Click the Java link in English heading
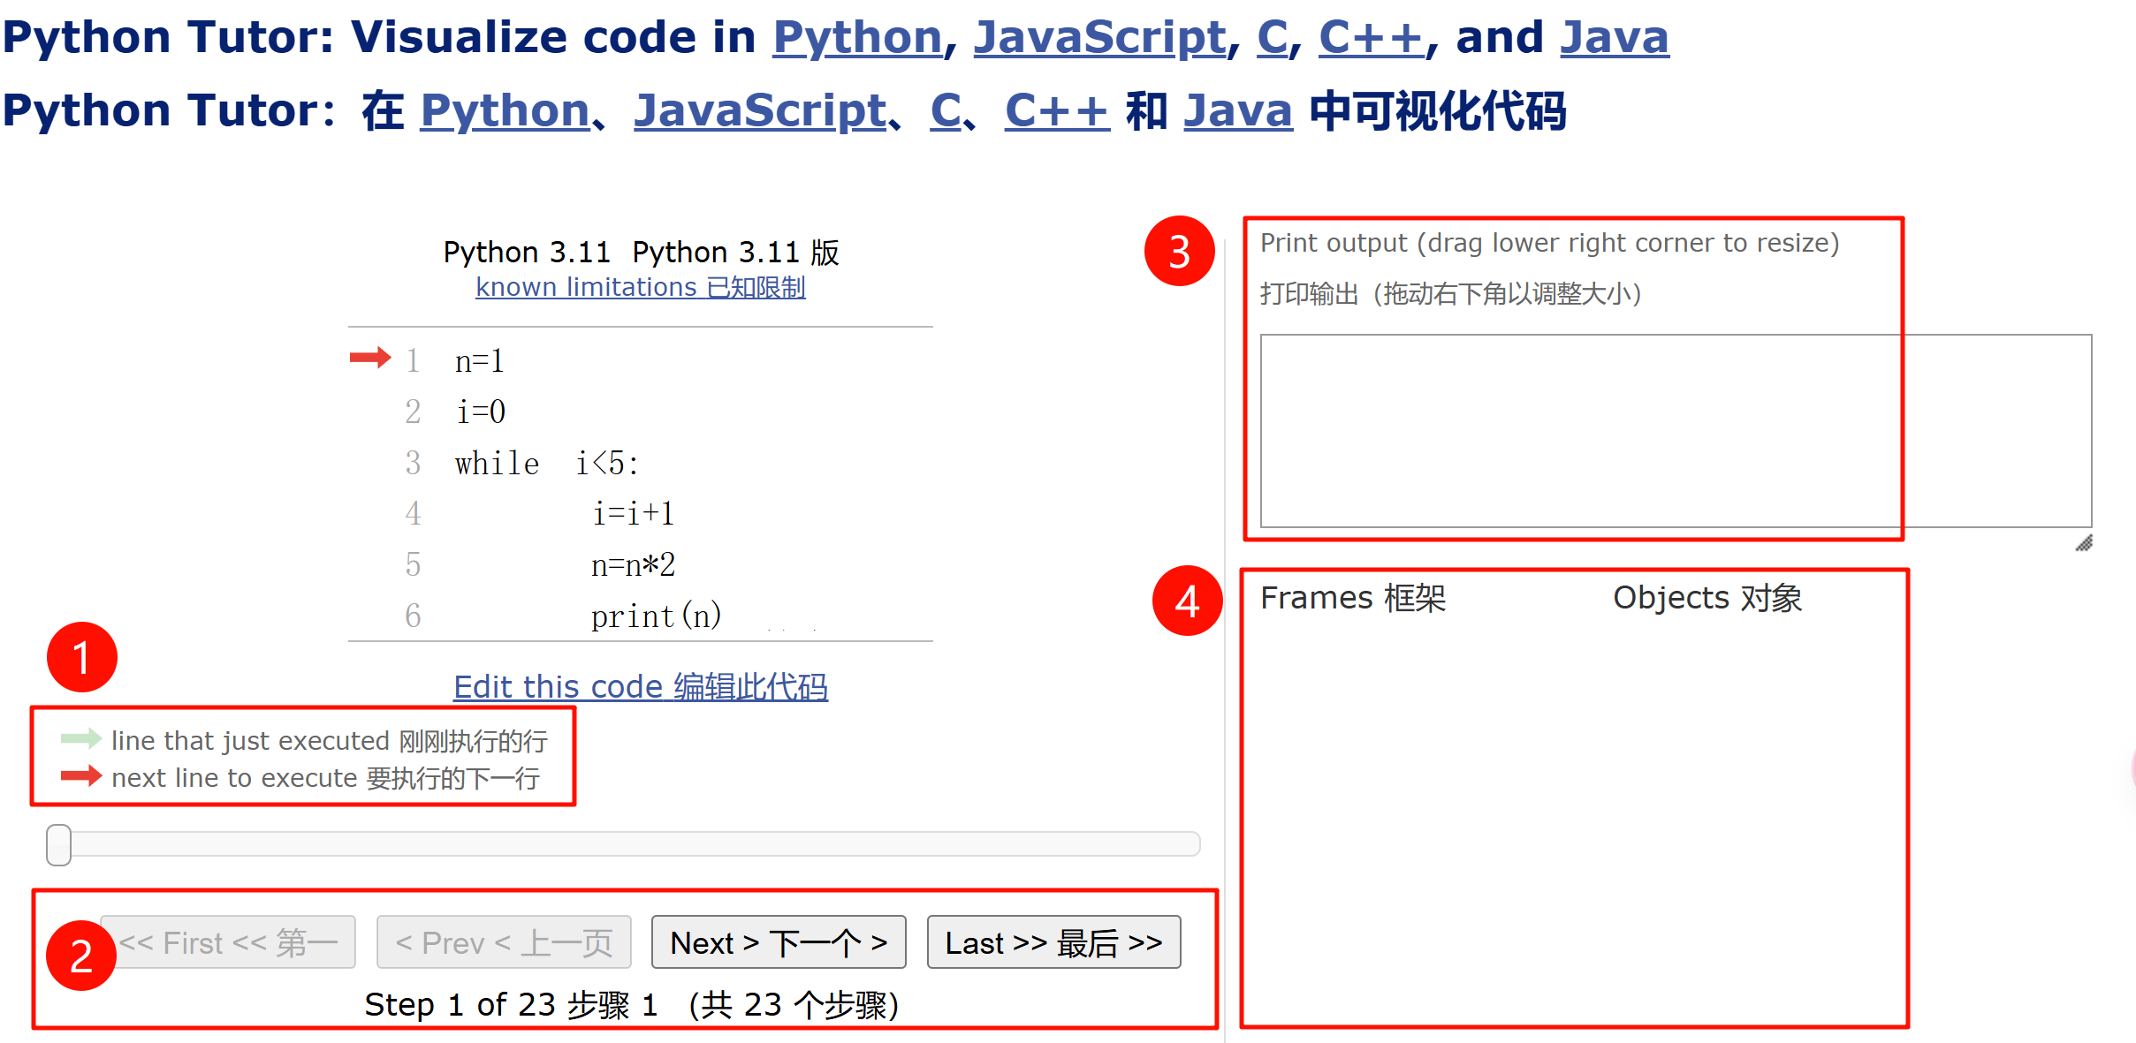The width and height of the screenshot is (2136, 1043). point(1614,37)
